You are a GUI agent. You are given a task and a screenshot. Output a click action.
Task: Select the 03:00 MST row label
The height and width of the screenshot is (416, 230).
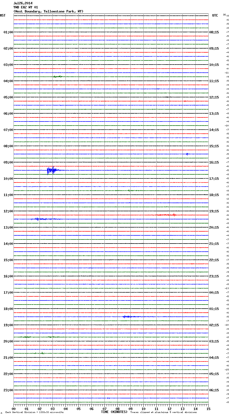(x=8, y=65)
